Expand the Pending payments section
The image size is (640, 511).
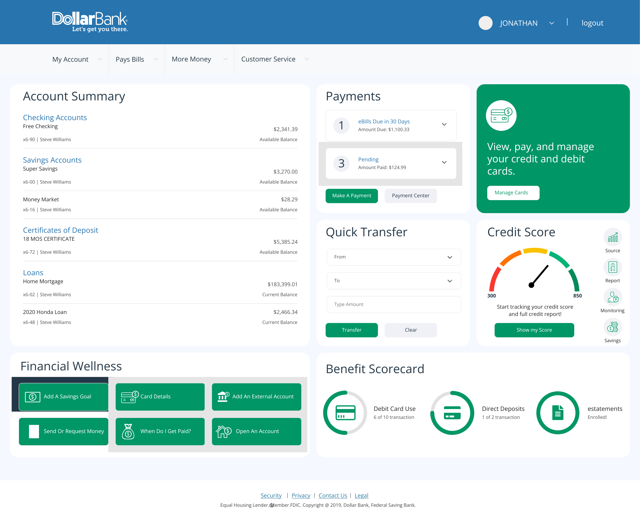click(444, 163)
